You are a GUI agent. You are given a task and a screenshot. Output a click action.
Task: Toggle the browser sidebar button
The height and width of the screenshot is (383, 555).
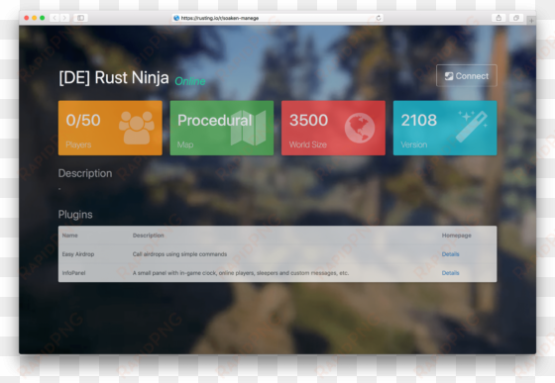click(x=80, y=18)
